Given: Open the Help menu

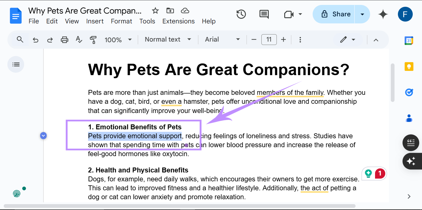Looking at the screenshot, I should pos(209,21).
